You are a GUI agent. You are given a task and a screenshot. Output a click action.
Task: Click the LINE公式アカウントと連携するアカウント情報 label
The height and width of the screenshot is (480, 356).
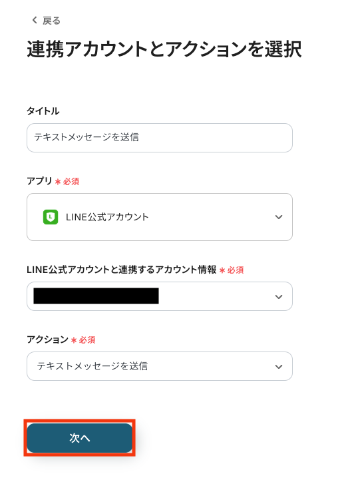click(x=122, y=270)
